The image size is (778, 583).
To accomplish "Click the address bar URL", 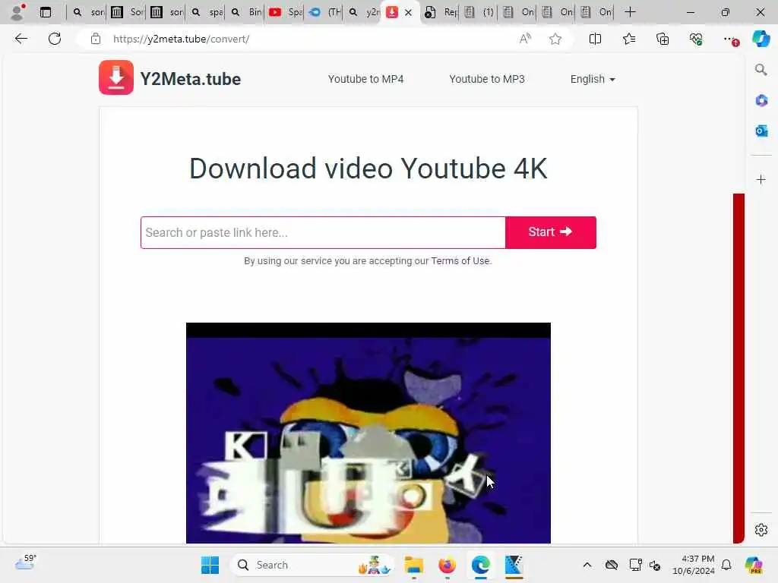I will point(181,39).
